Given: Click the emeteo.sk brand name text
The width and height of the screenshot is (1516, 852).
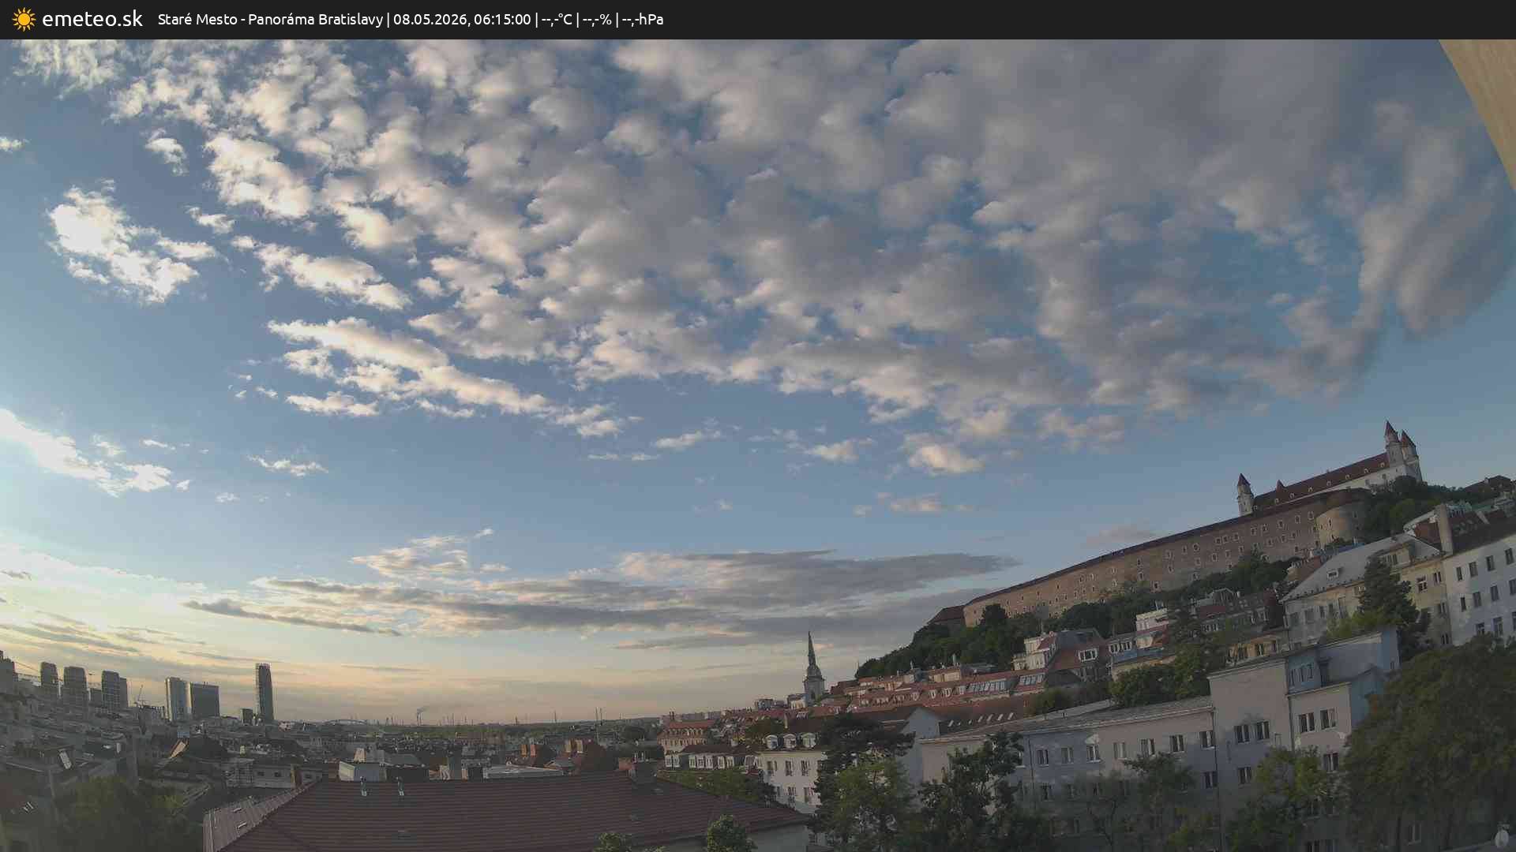Looking at the screenshot, I should [92, 19].
